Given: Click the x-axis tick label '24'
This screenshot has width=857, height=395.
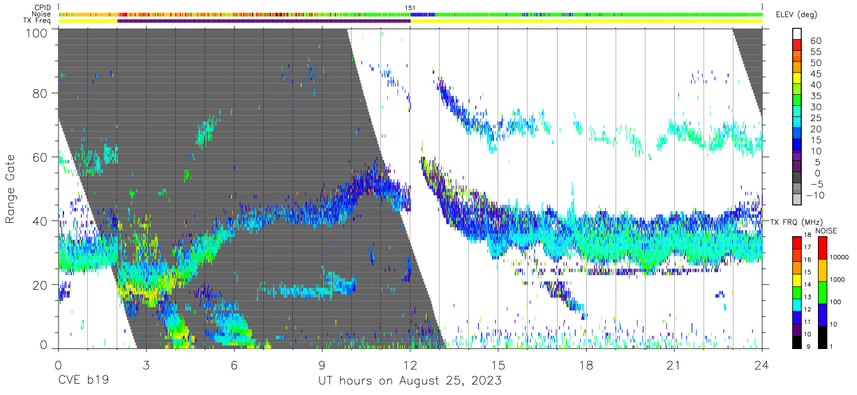Looking at the screenshot, I should [x=762, y=365].
